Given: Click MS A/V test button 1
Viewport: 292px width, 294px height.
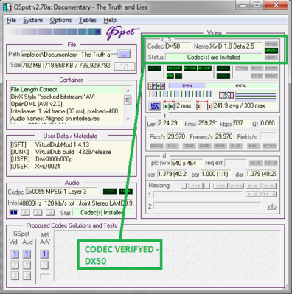Looking at the screenshot, I should [44, 254].
